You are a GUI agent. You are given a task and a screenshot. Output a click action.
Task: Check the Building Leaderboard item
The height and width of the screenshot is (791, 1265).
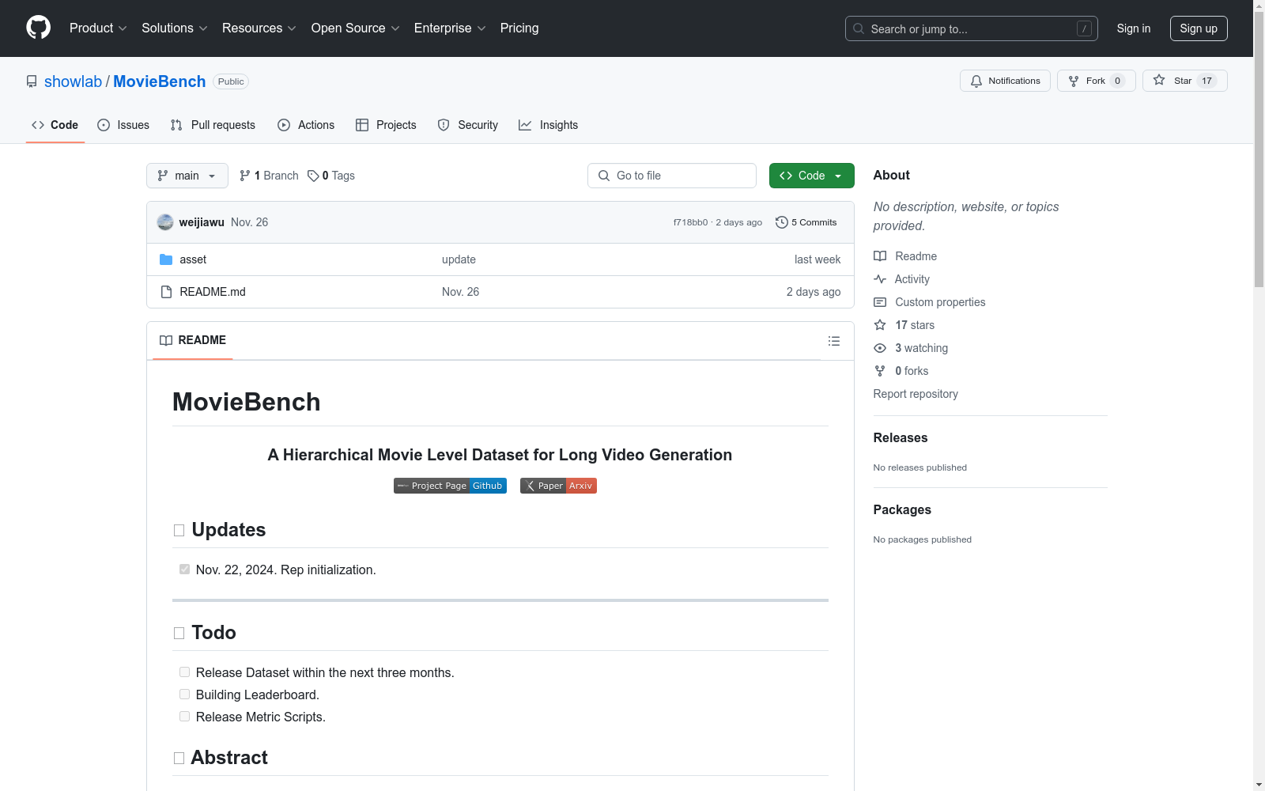[184, 694]
